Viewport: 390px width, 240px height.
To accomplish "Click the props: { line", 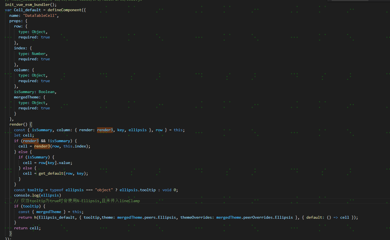I will [19, 21].
